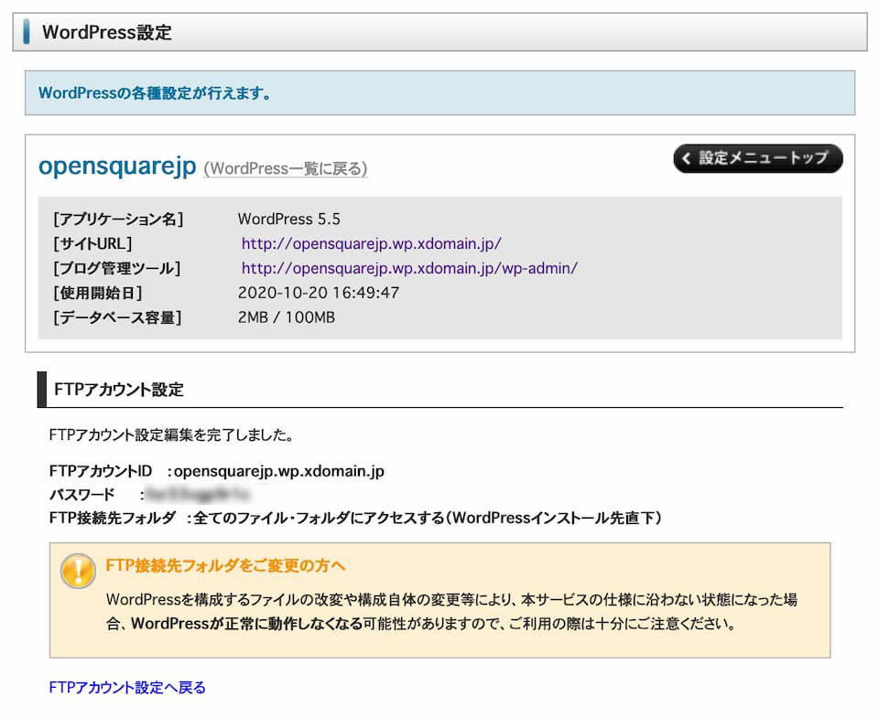The image size is (879, 718).
Task: Click the WordPress 5.5 application name value
Action: pos(288,219)
